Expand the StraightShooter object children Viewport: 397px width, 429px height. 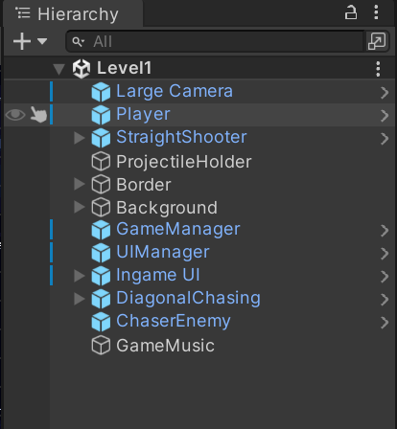79,138
